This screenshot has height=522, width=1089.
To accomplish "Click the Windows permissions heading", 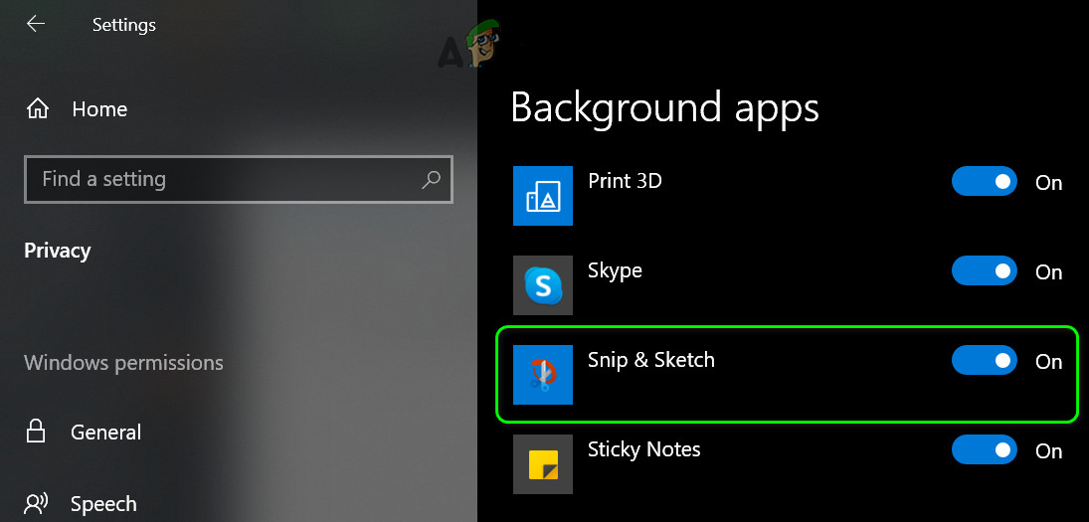I will point(123,362).
